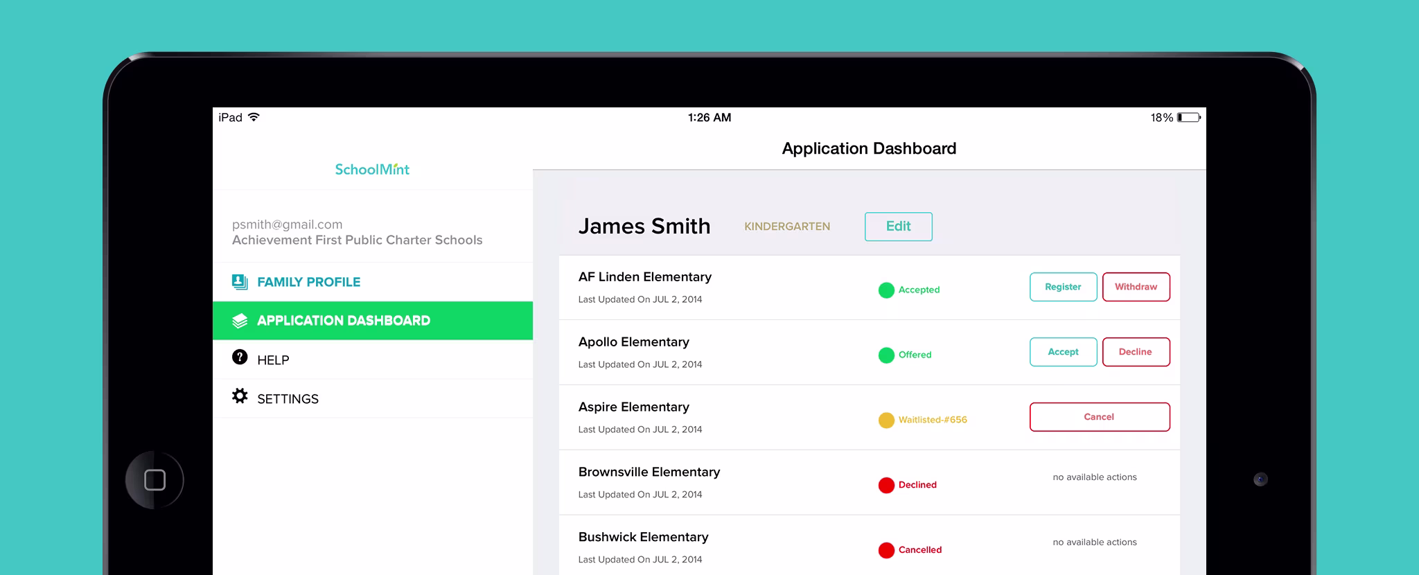
Task: Click AF Linden's Last Updated date
Action: point(640,299)
